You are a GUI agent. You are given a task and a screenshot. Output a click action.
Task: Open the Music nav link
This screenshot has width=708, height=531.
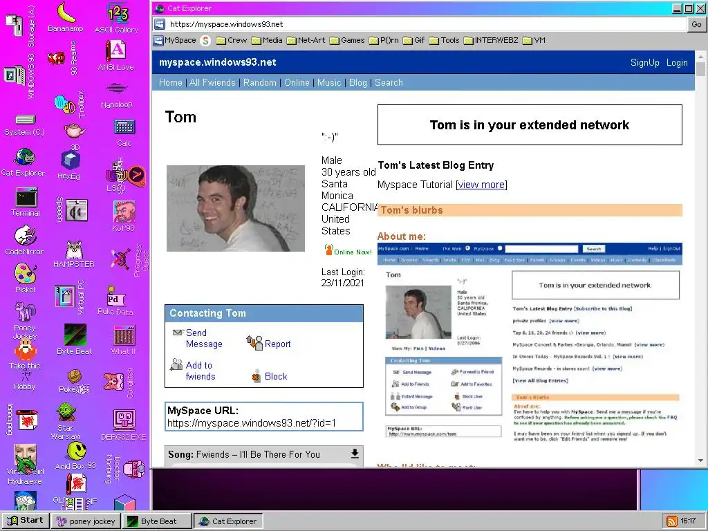click(x=328, y=83)
